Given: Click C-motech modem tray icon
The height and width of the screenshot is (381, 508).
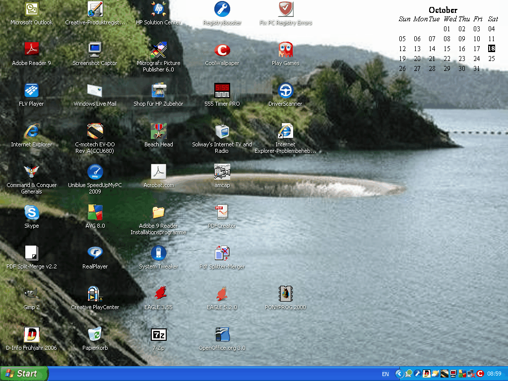Looking at the screenshot, I should [x=444, y=374].
